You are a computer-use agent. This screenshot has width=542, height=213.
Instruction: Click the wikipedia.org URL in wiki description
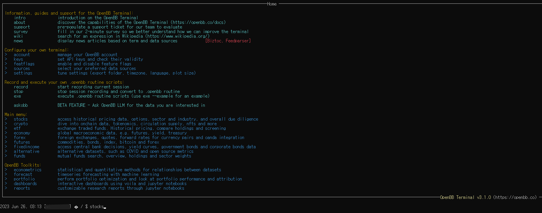[x=177, y=36]
